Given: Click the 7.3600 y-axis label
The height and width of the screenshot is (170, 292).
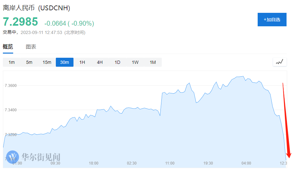Looking at the screenshot, I should click(11, 86).
